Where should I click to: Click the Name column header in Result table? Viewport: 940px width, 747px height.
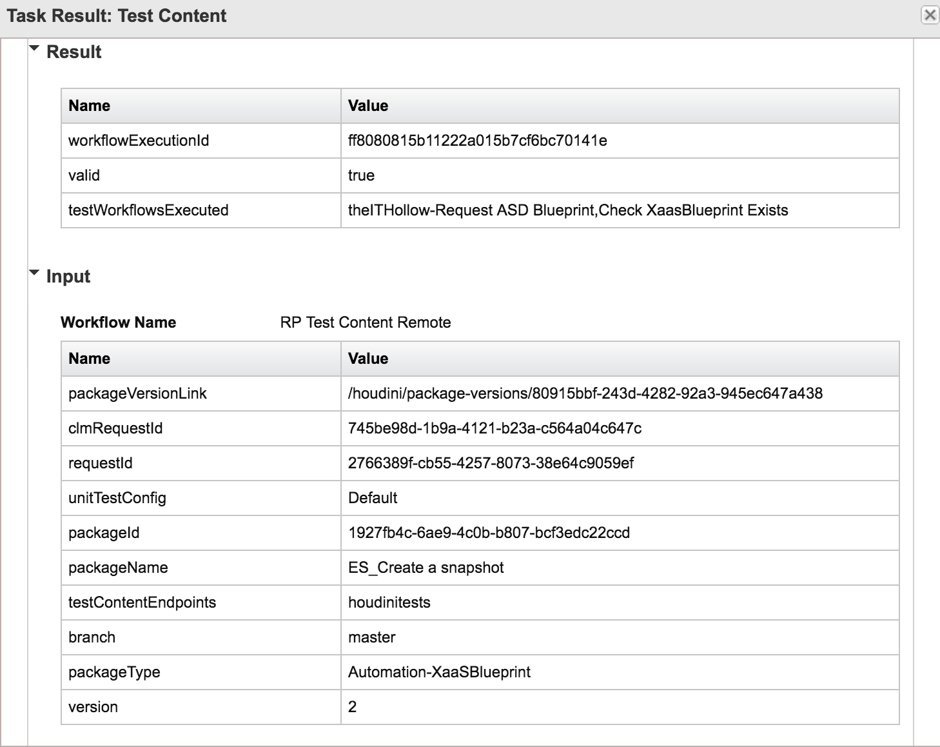(x=90, y=106)
